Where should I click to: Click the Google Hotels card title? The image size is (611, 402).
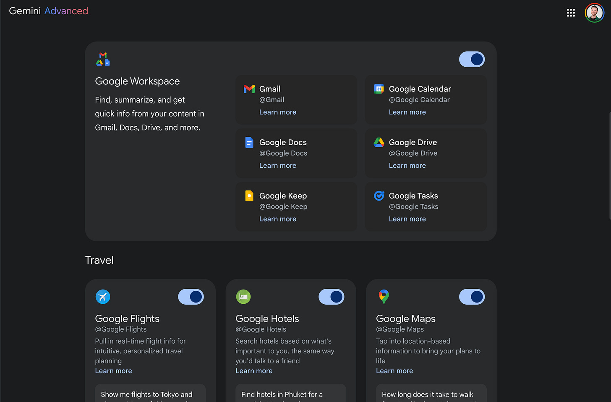(x=267, y=318)
